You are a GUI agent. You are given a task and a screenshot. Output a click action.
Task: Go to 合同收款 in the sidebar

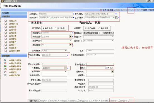[13, 27]
